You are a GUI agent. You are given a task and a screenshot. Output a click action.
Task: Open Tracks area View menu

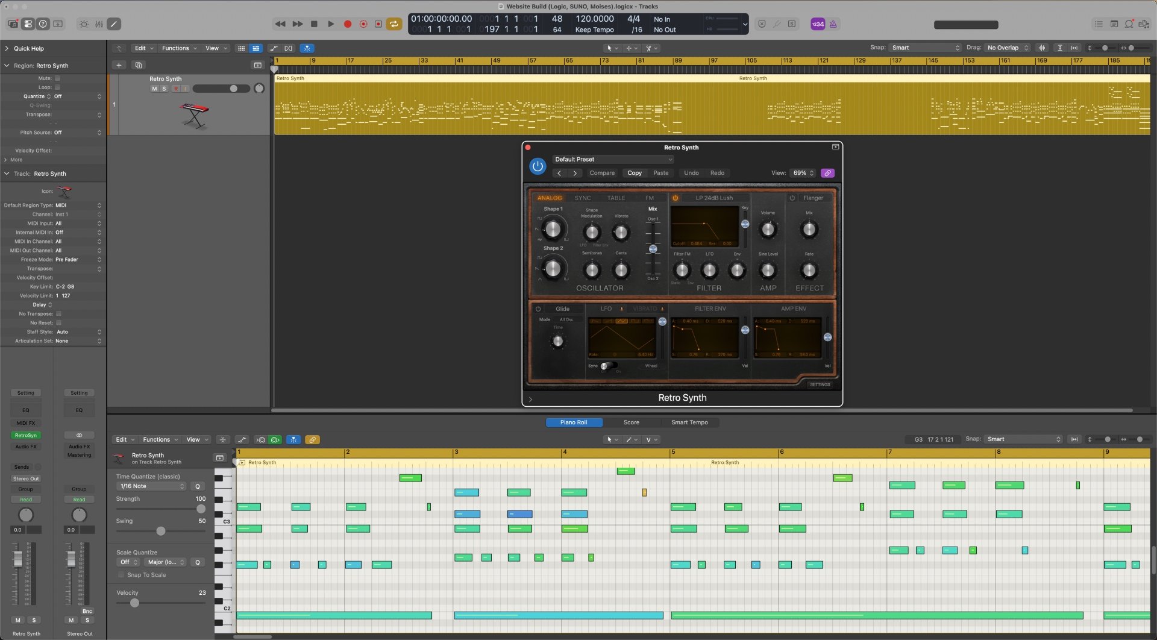[x=216, y=48]
